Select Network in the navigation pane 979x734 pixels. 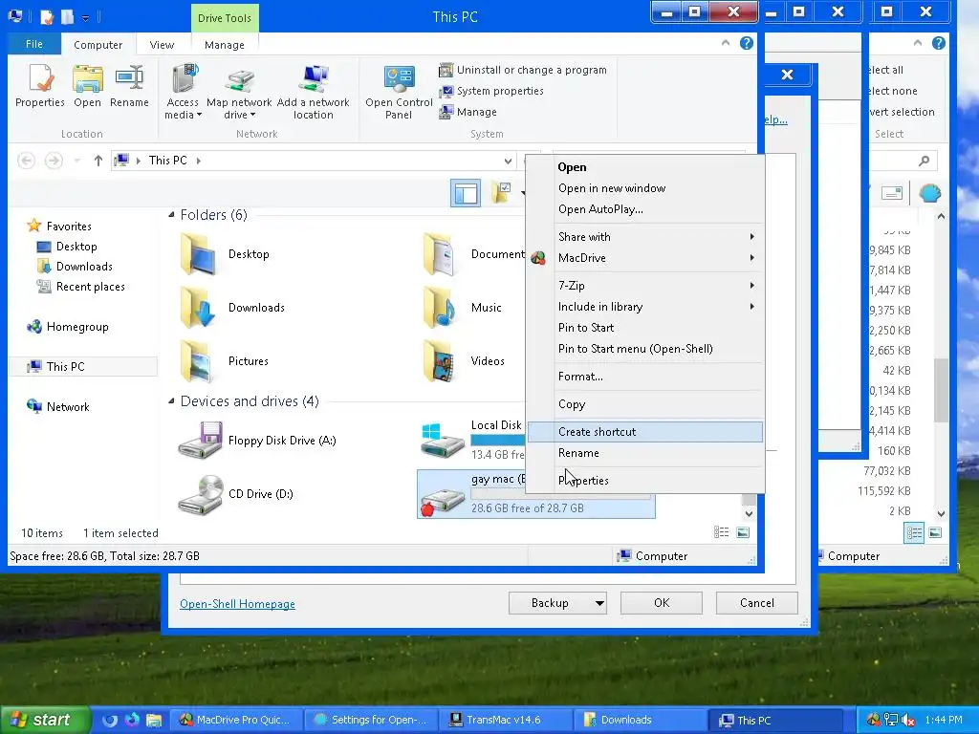pos(58,407)
